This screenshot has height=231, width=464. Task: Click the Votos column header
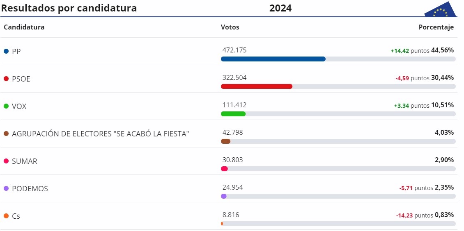pos(230,27)
